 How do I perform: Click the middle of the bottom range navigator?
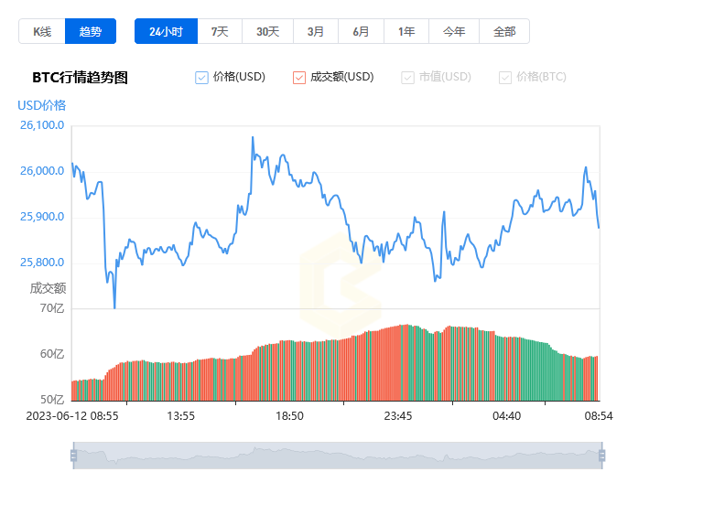pyautogui.click(x=337, y=456)
